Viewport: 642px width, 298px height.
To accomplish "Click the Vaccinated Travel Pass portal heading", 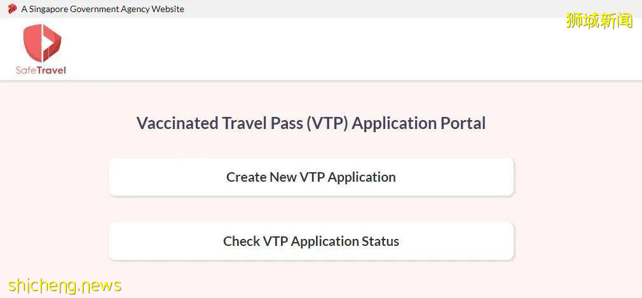I will (x=311, y=123).
